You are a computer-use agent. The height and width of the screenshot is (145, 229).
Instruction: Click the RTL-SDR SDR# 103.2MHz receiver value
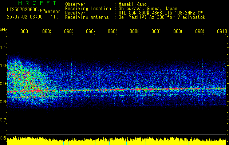pos(161,13)
